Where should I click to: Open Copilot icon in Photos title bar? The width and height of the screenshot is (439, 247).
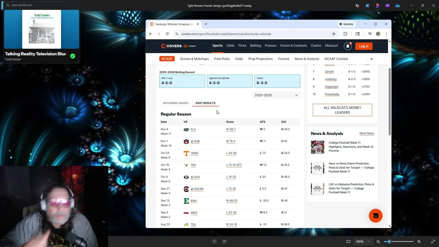tap(357, 5)
